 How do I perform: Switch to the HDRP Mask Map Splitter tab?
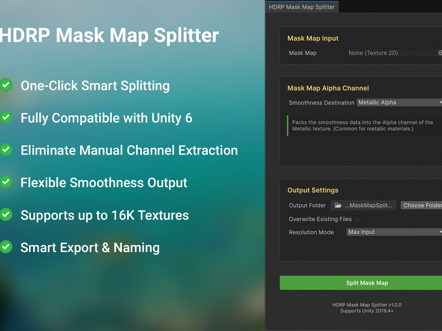pyautogui.click(x=302, y=7)
